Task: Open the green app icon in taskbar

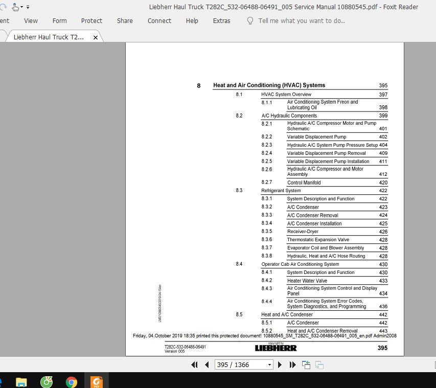Action: (x=47, y=382)
